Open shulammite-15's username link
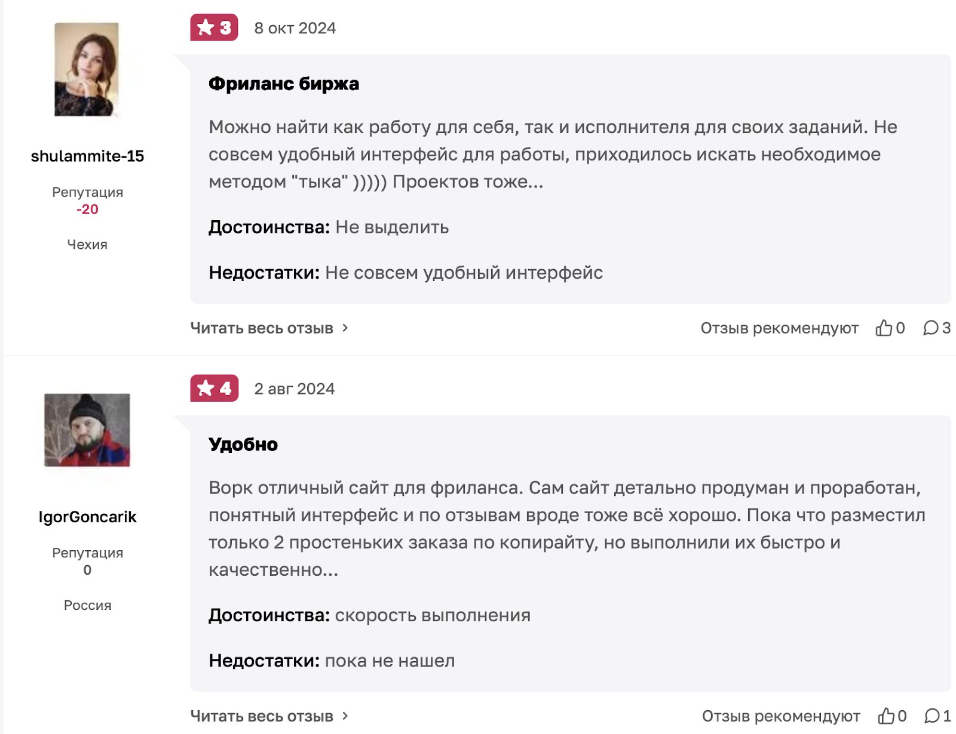 87,156
